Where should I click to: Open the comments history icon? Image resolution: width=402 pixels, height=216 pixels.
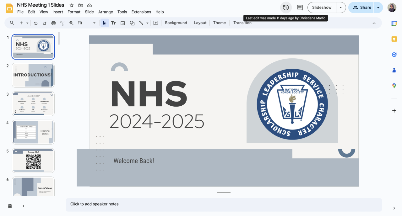pos(300,8)
